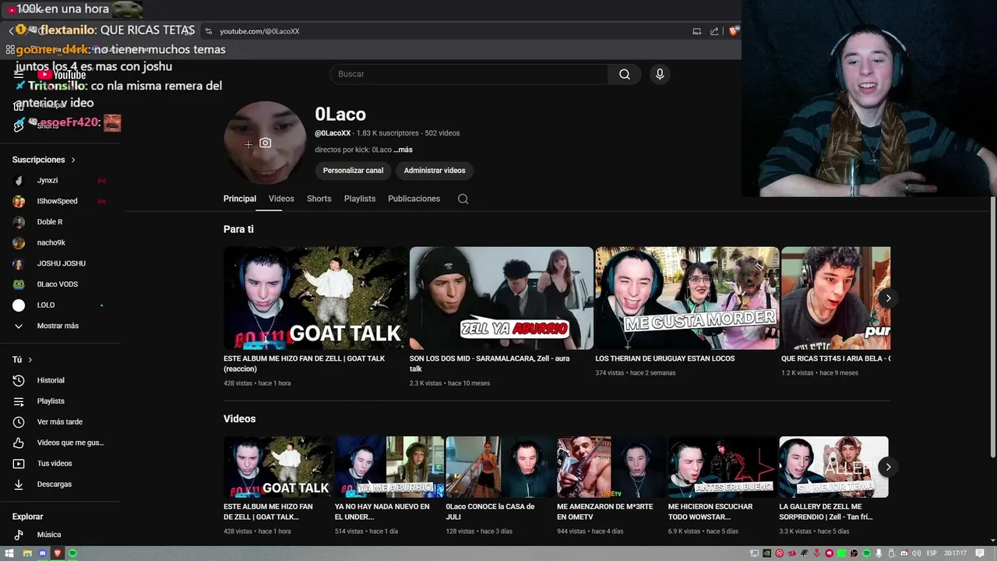Switch to the Shorts tab
Screen dimensions: 997x561
tap(319, 199)
